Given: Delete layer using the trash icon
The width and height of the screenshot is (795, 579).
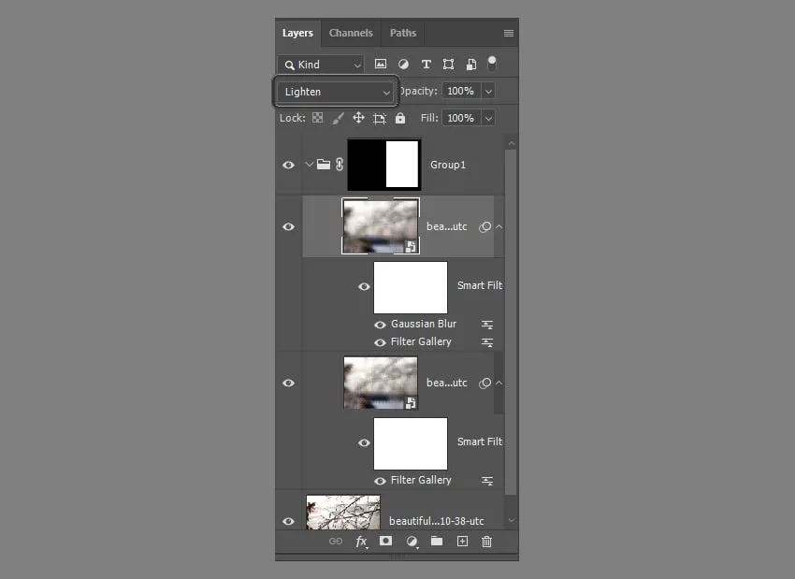Looking at the screenshot, I should (486, 542).
